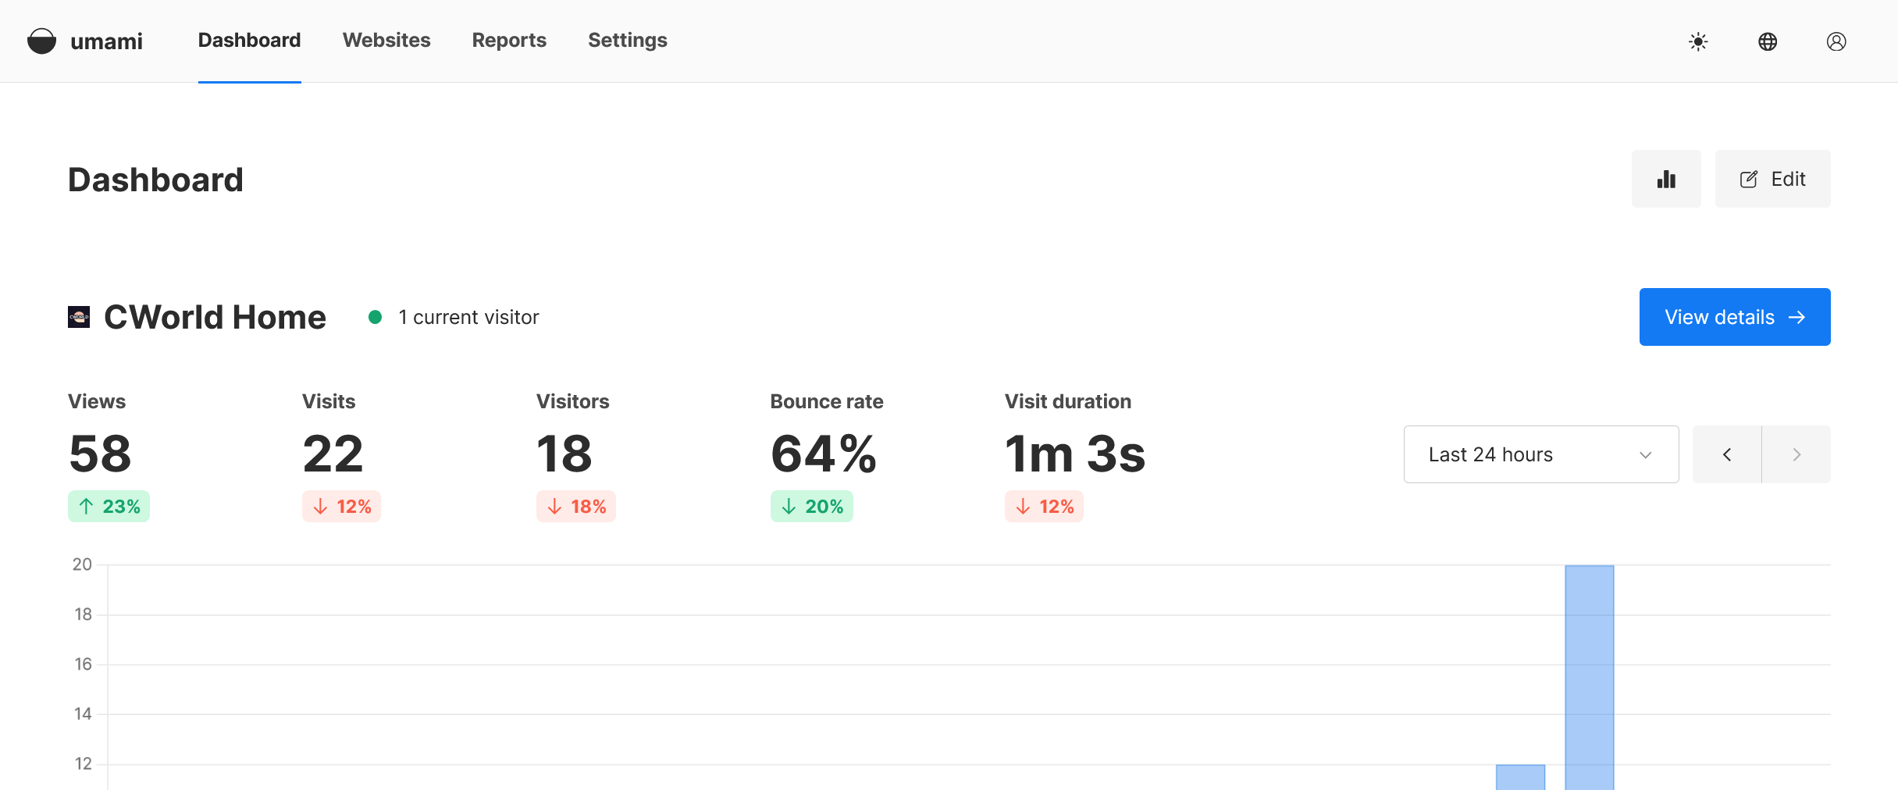1898x790 pixels.
Task: Click the shorter bar in the chart
Action: click(1520, 776)
